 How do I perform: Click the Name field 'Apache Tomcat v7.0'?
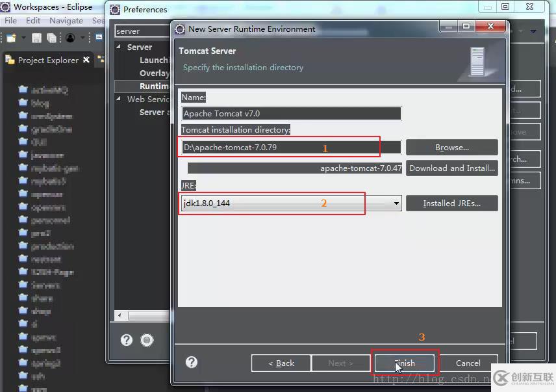292,114
